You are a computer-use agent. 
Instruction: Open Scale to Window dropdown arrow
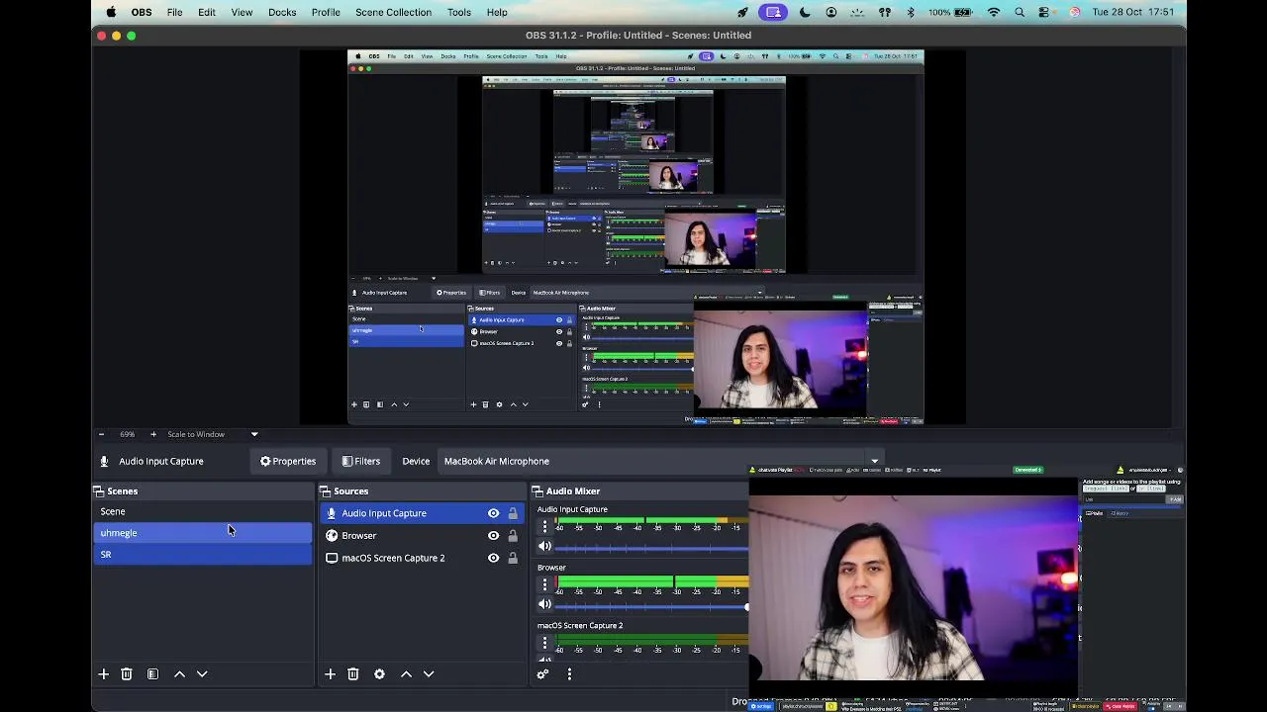[254, 434]
